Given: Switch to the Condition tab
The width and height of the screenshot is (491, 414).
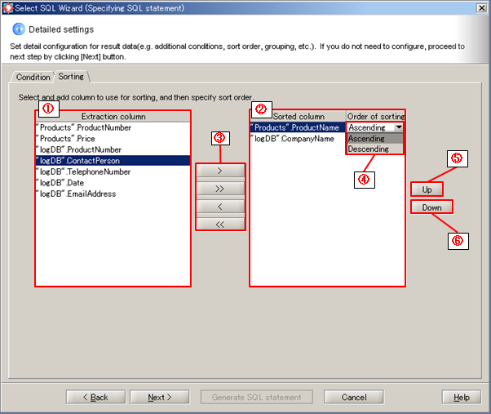Looking at the screenshot, I should click(x=33, y=78).
